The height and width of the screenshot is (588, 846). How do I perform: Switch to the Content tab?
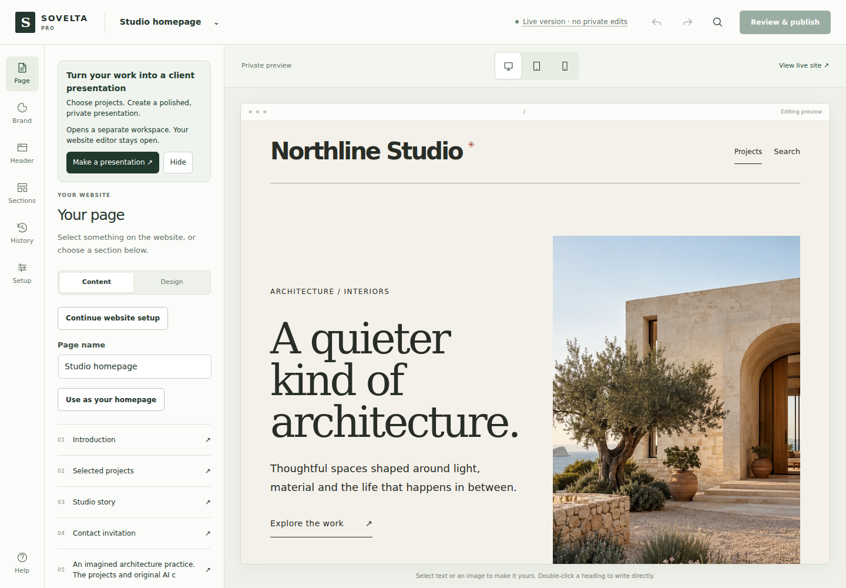click(97, 282)
